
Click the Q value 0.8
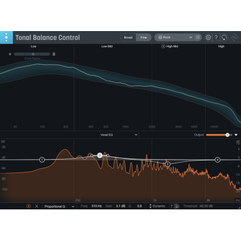139,206
